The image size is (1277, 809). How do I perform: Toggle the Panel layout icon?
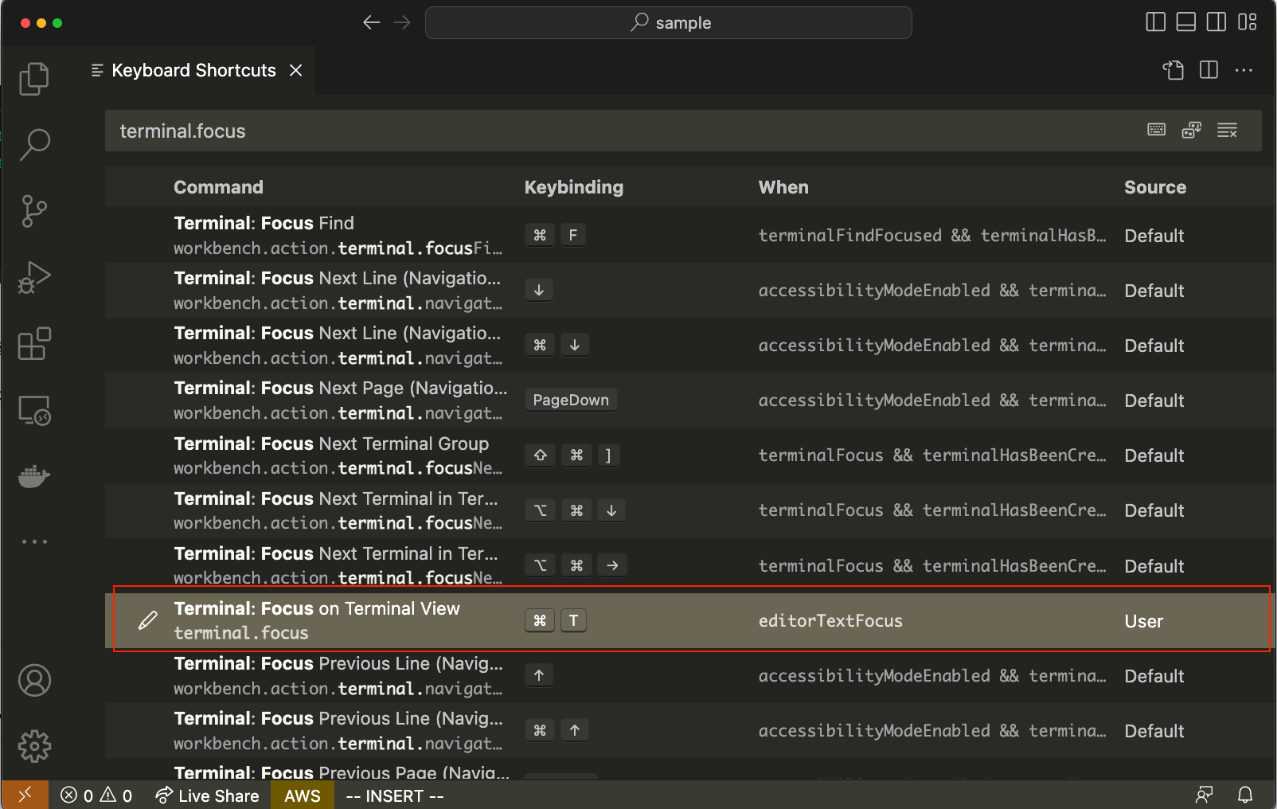[x=1185, y=21]
